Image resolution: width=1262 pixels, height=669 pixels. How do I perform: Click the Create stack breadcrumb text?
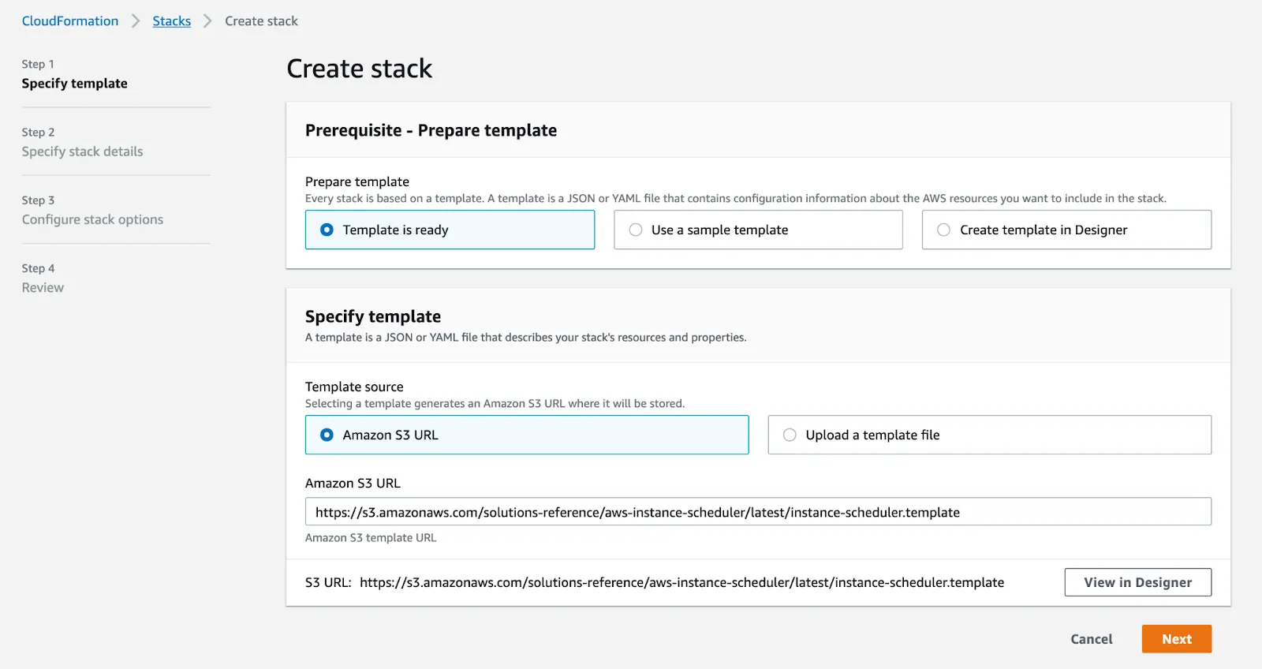[261, 21]
